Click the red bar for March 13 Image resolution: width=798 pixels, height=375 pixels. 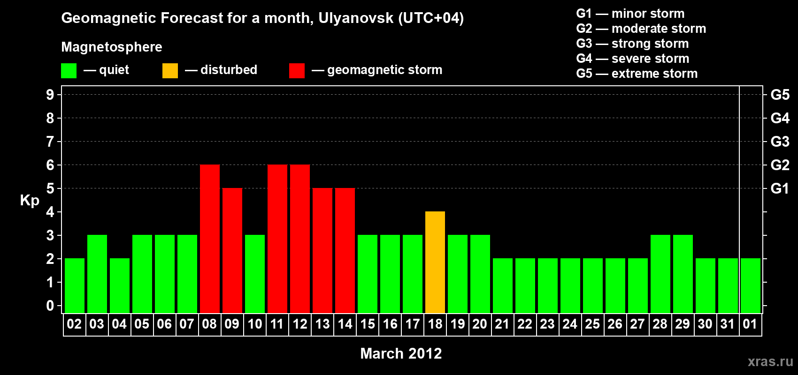pyautogui.click(x=322, y=251)
